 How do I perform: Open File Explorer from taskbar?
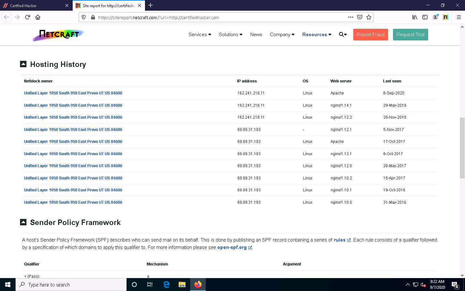(x=182, y=285)
